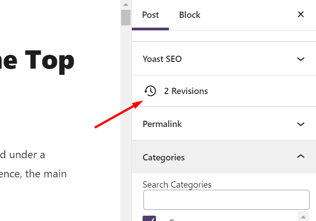Uncheck the checked category checkbox
Image resolution: width=316 pixels, height=221 pixels.
click(x=149, y=218)
